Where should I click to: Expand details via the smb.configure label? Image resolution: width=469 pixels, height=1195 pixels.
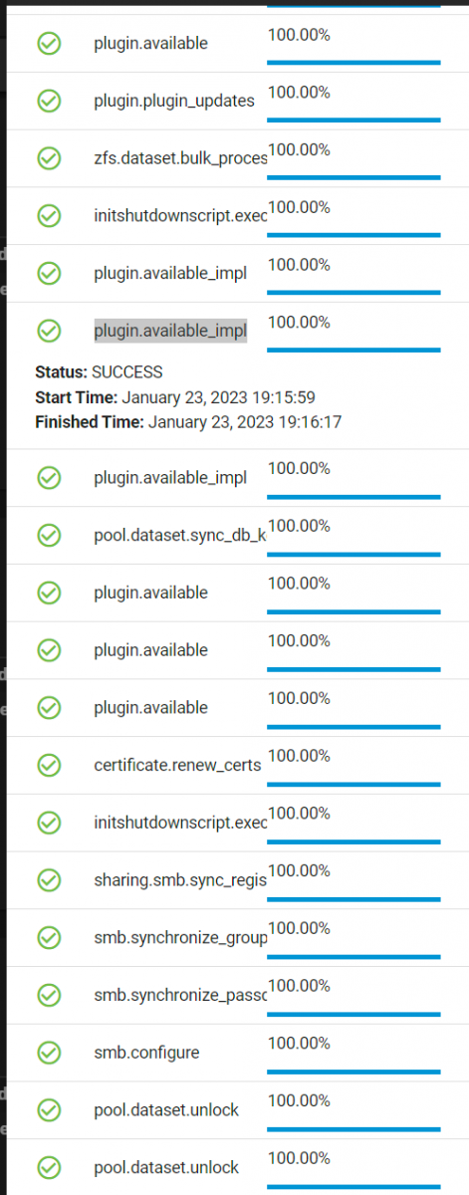point(146,1053)
